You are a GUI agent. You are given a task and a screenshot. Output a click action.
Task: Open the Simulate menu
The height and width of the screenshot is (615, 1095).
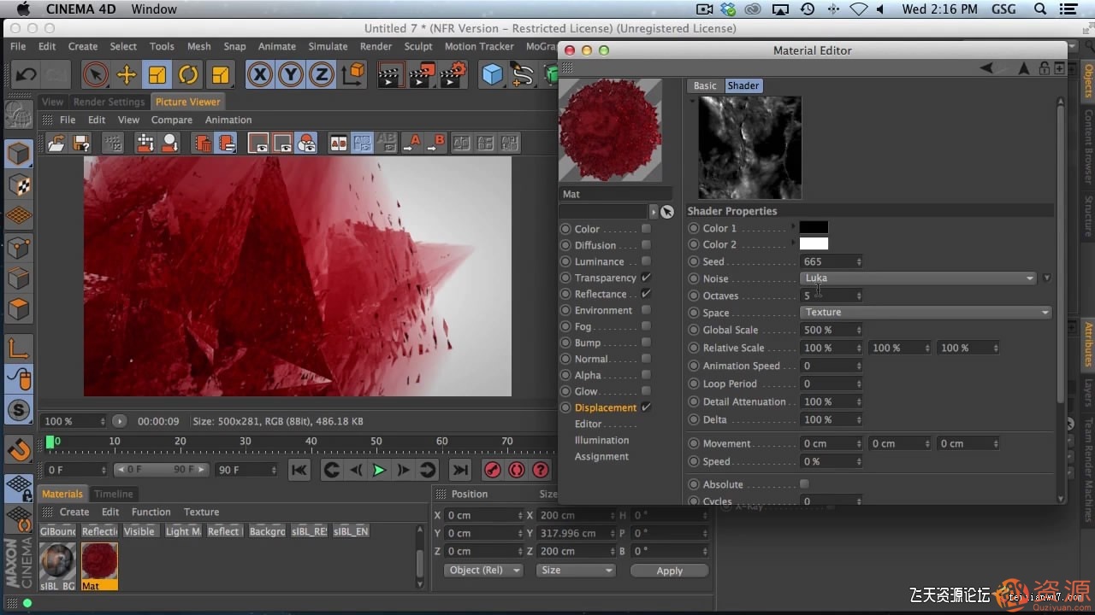pos(328,46)
